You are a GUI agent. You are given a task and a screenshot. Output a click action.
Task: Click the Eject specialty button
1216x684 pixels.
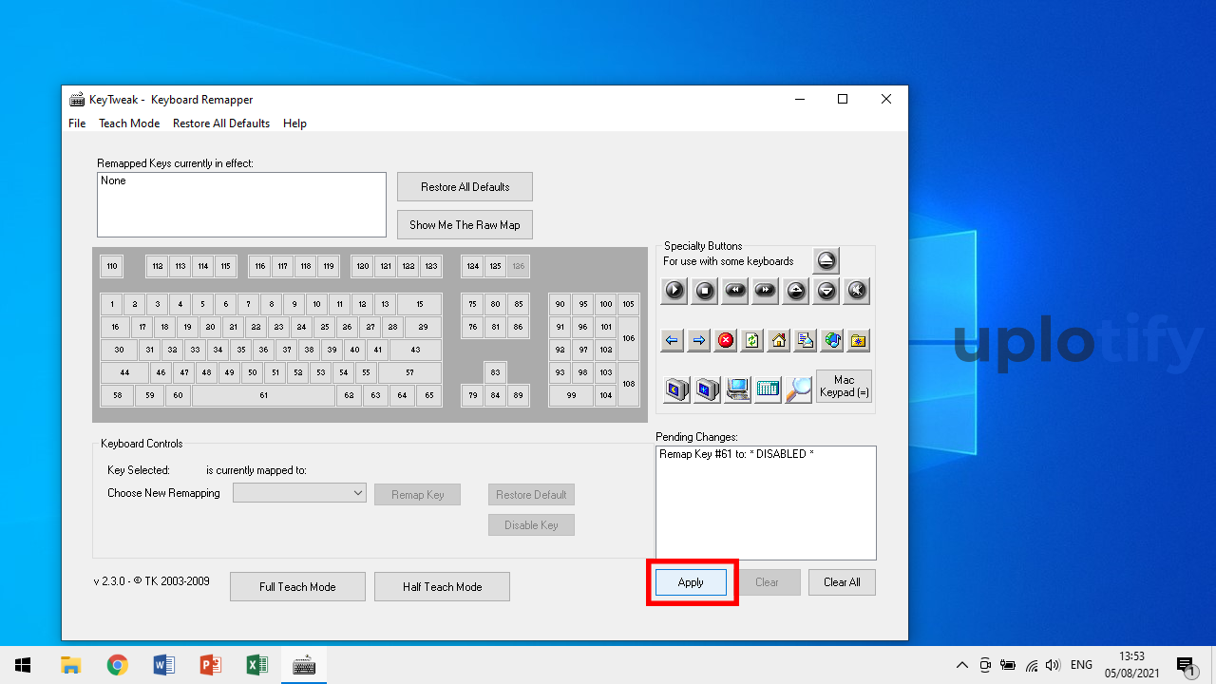826,260
